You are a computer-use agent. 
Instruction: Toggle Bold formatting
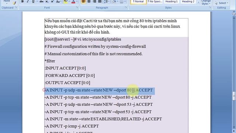[22, 1]
